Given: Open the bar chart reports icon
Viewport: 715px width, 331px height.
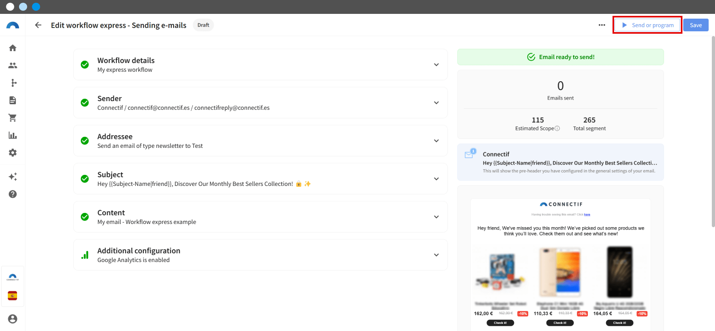Looking at the screenshot, I should click(x=13, y=135).
